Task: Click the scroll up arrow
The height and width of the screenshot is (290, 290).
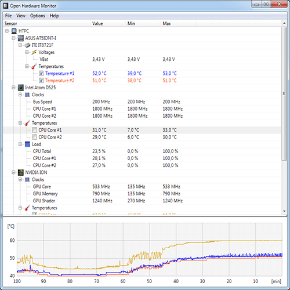Action: [284, 23]
